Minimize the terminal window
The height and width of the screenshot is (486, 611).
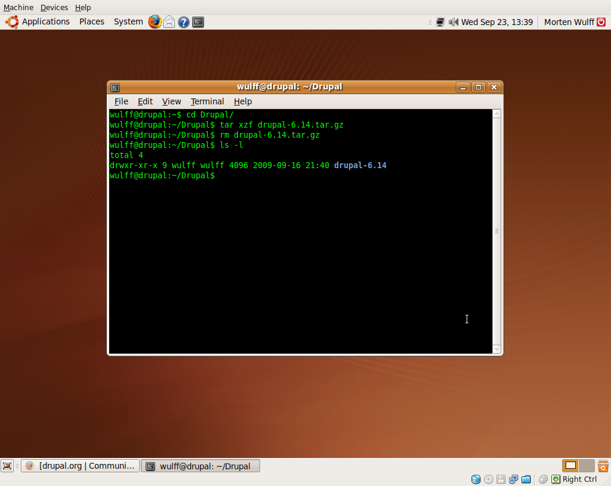[463, 87]
